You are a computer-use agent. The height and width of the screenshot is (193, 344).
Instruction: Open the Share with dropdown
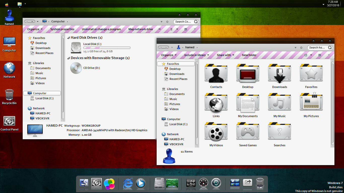tap(225, 55)
